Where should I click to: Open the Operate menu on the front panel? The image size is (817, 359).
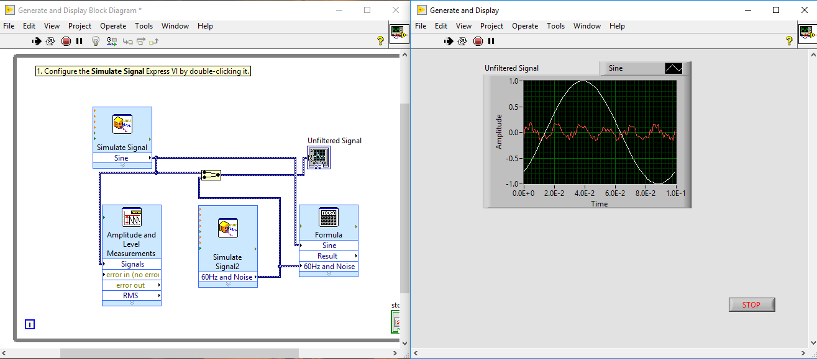[x=525, y=25]
